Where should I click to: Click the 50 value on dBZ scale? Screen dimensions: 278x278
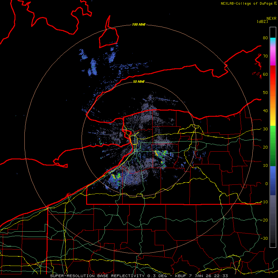pyautogui.click(x=265, y=93)
